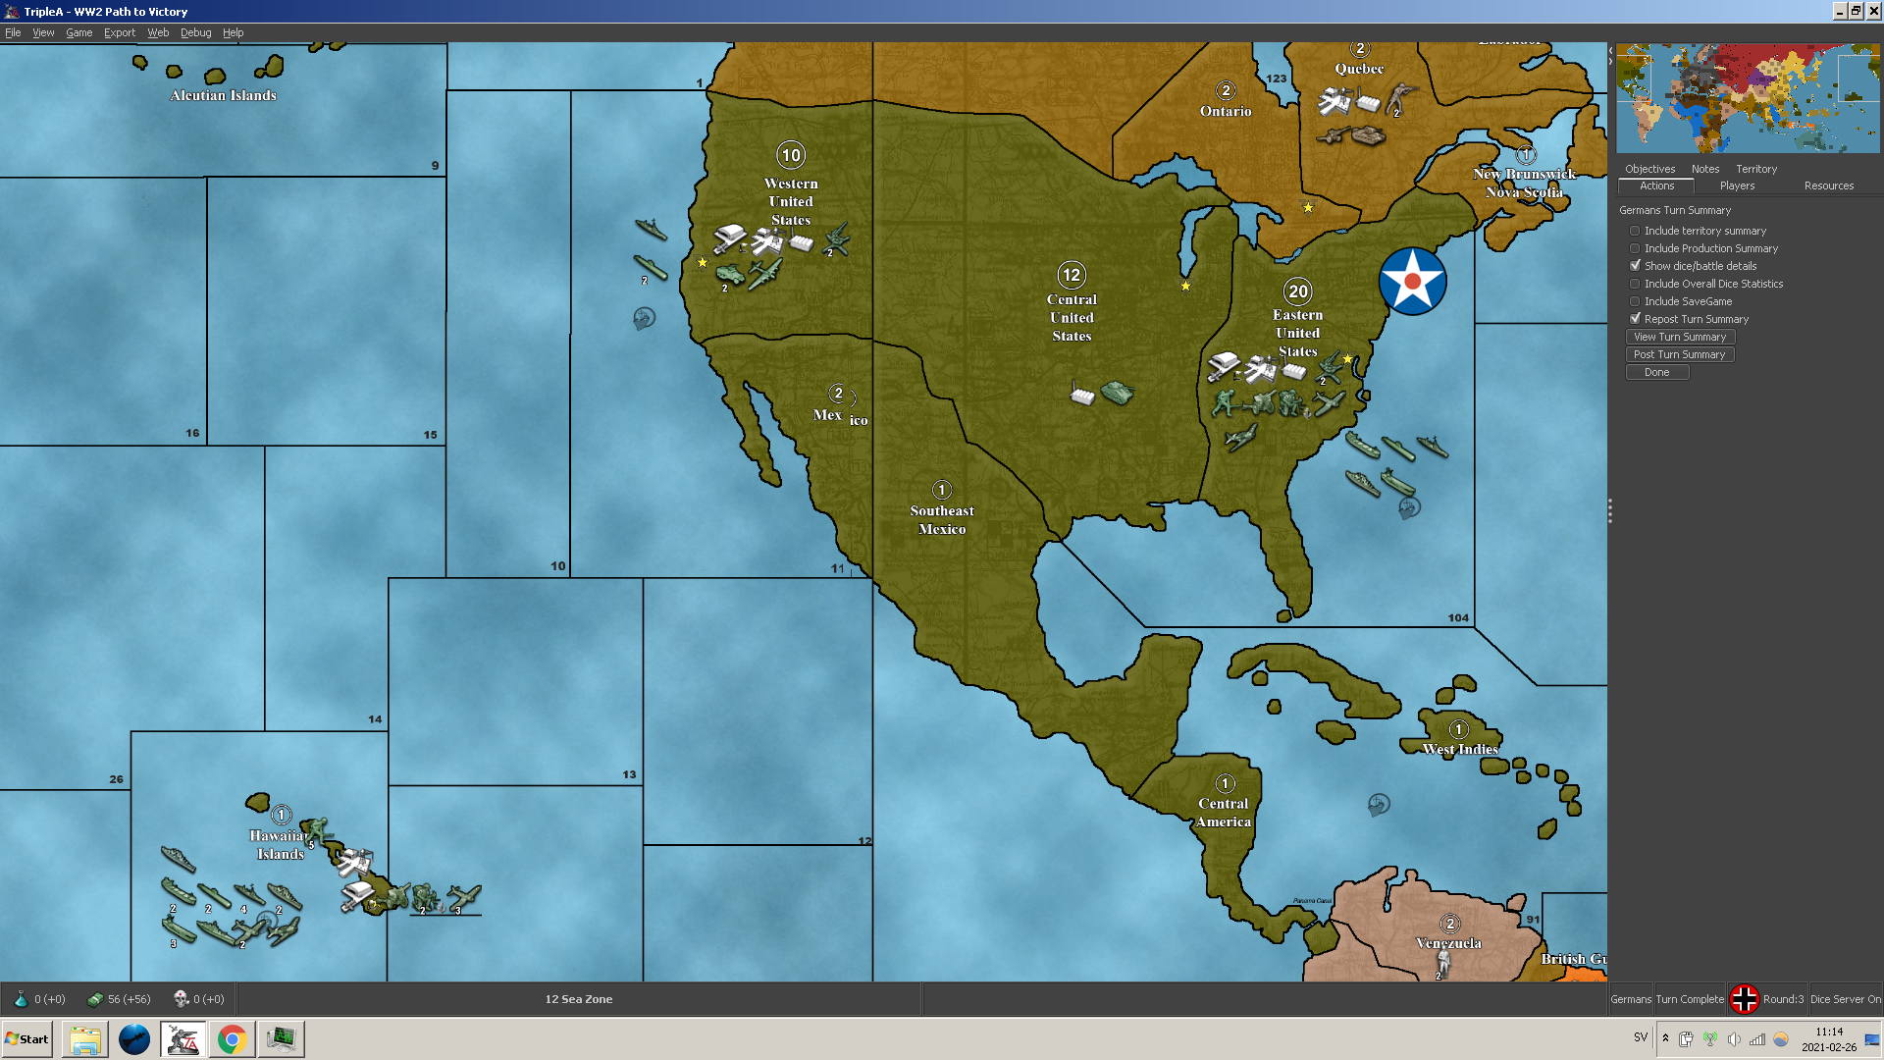This screenshot has height=1060, width=1884.
Task: Open the View menu
Action: tap(43, 32)
